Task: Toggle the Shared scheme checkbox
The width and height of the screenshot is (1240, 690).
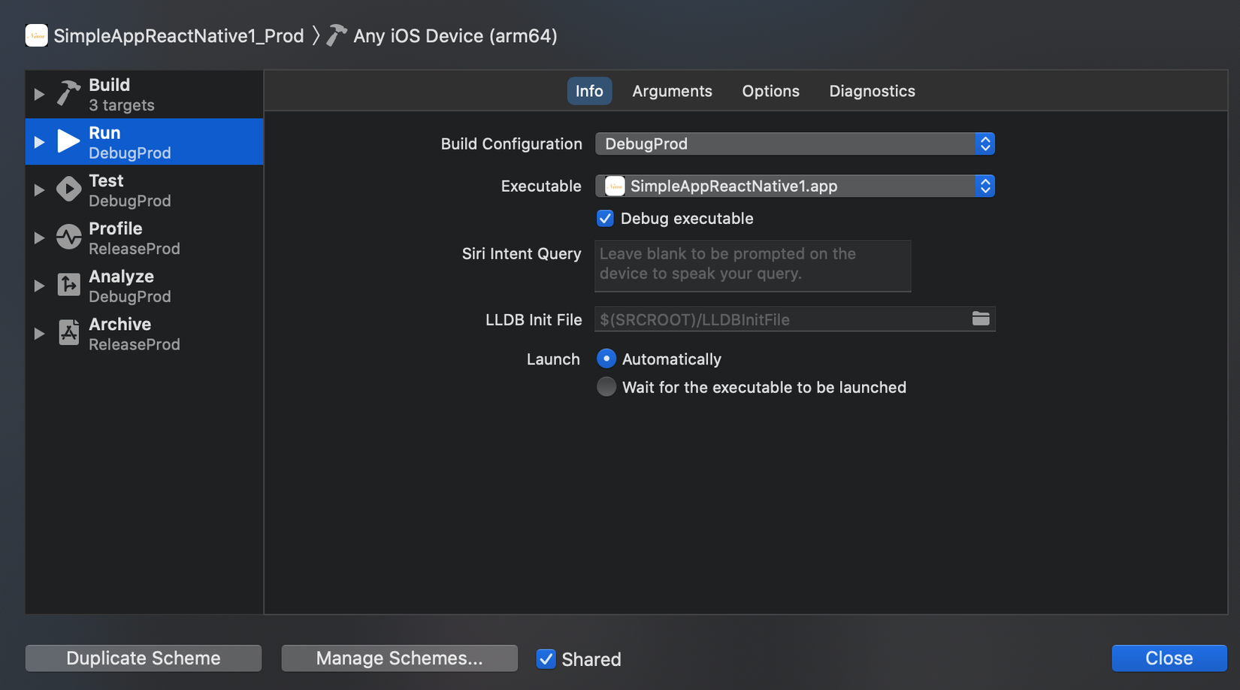Action: click(x=546, y=659)
